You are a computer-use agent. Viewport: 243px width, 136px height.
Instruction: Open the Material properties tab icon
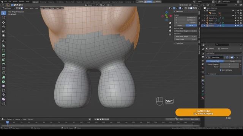tap(203, 98)
